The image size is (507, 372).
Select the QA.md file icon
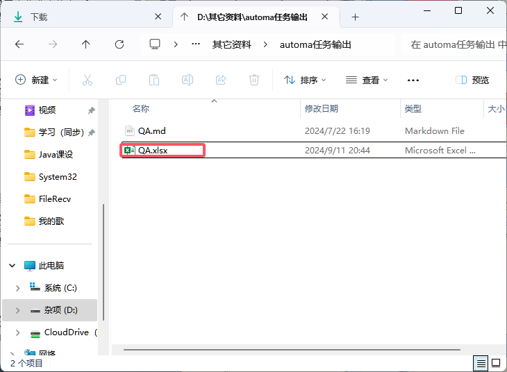pyautogui.click(x=130, y=131)
